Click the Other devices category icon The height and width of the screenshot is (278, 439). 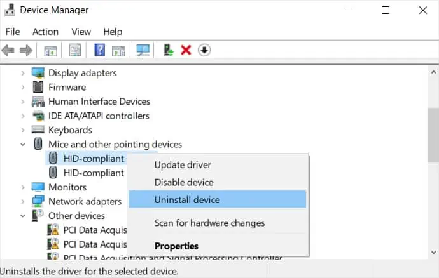(38, 215)
